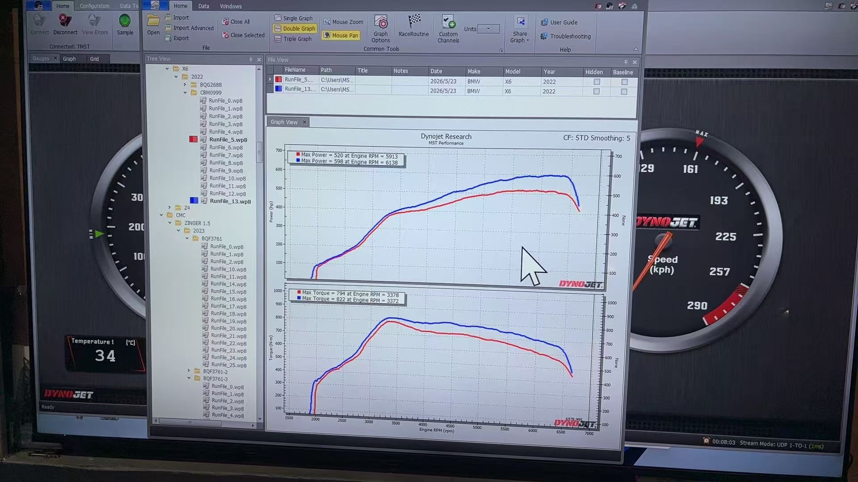Switch to the Configuration tab in the back window

click(x=94, y=6)
